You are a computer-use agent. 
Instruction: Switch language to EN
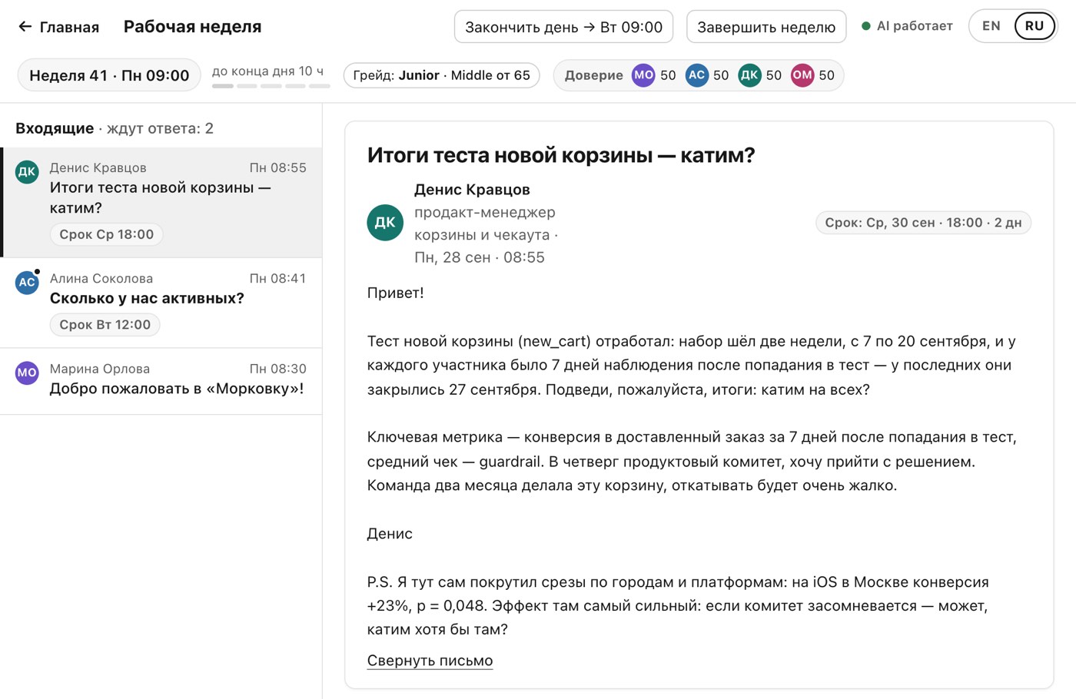[991, 26]
